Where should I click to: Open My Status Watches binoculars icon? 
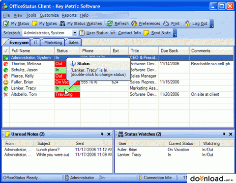pos(62,24)
